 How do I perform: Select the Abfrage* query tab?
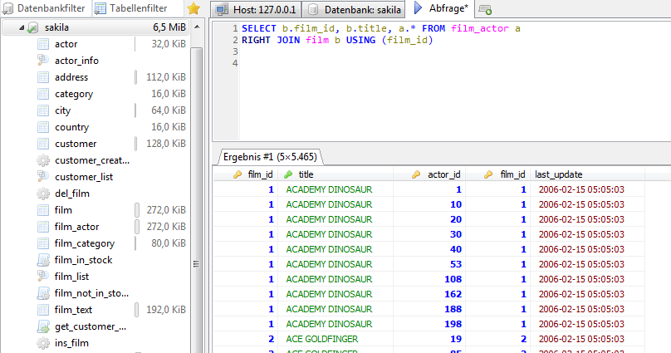(x=442, y=10)
